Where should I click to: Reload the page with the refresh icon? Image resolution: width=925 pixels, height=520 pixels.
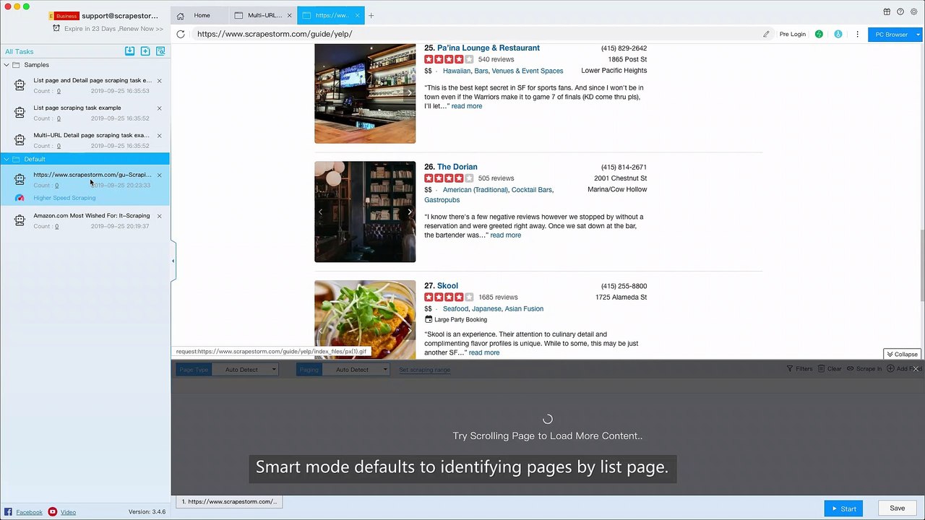(181, 34)
